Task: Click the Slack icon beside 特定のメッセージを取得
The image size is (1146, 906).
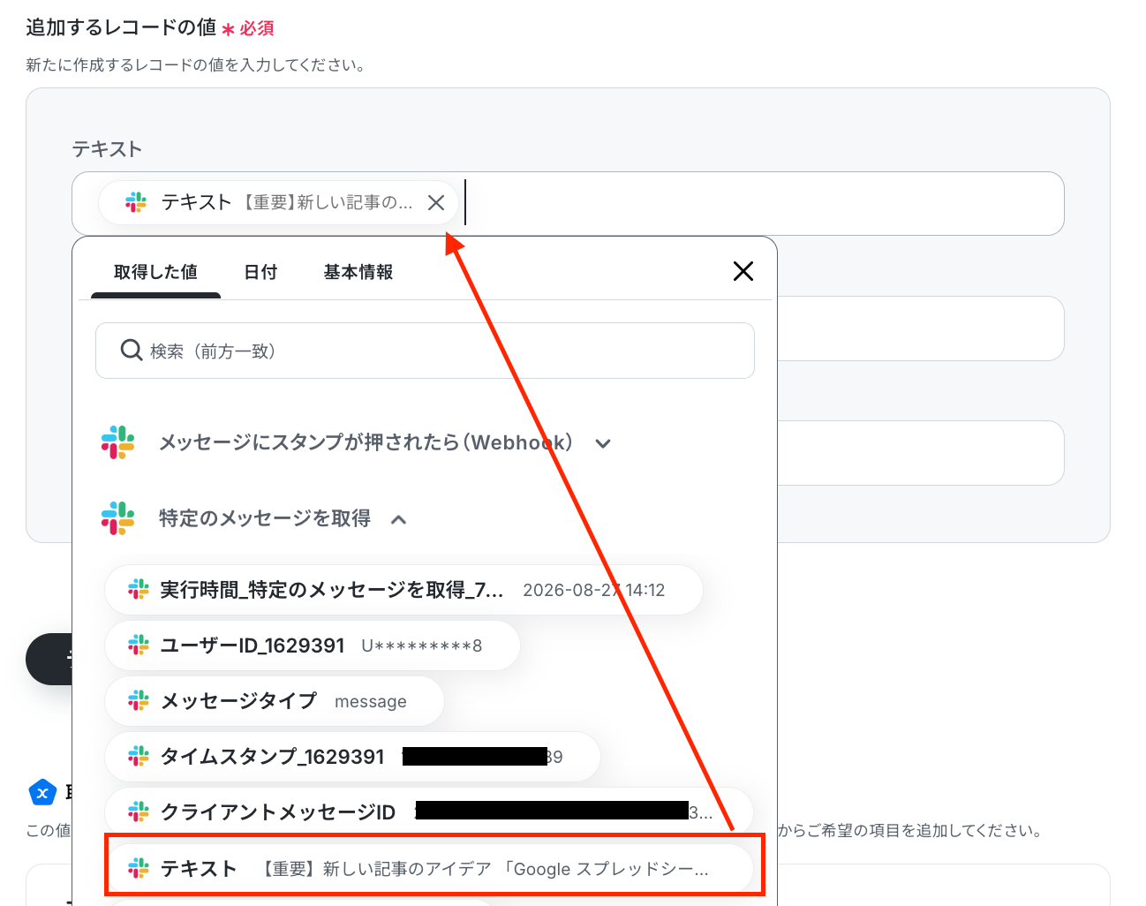Action: point(117,518)
